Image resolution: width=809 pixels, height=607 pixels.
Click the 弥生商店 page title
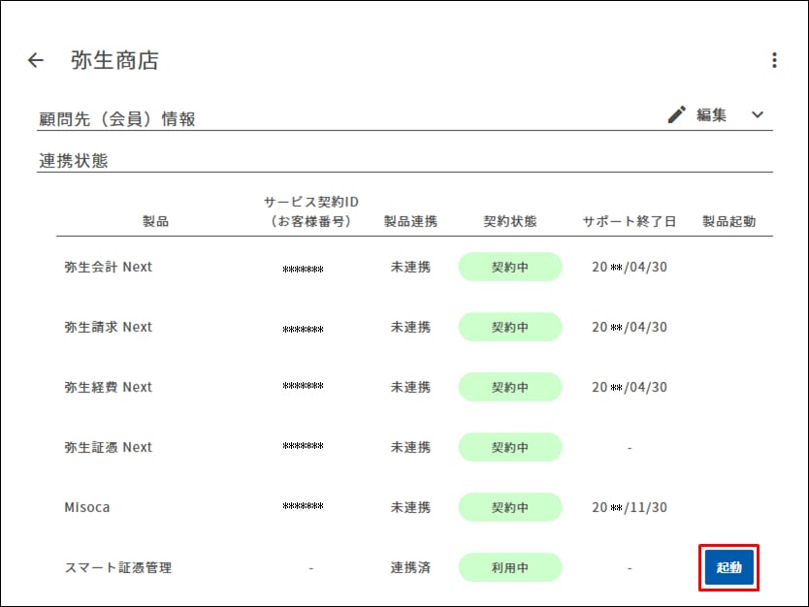coord(114,60)
